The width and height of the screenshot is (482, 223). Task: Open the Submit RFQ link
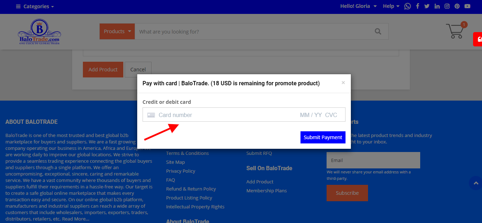[x=259, y=153]
